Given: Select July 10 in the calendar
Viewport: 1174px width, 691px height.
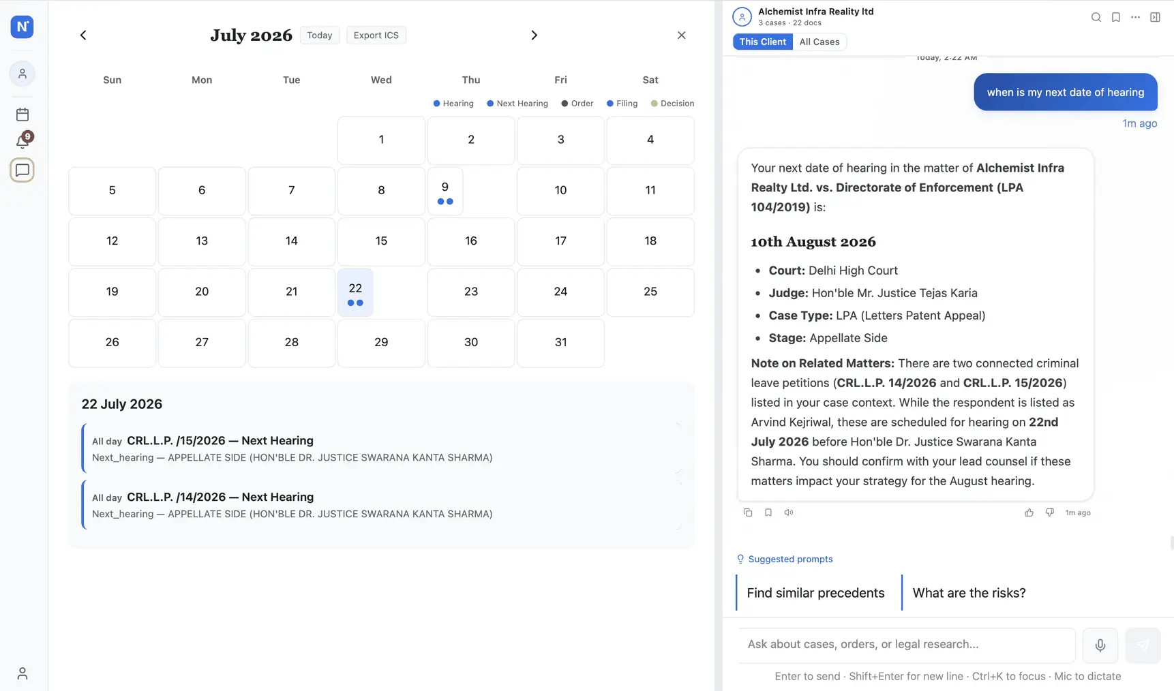Looking at the screenshot, I should 560,191.
